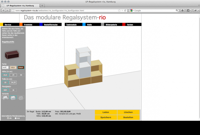Screen dimensions: 200x135
Task: Pick the open-bottom bridge module variant
Action: coord(5,97)
